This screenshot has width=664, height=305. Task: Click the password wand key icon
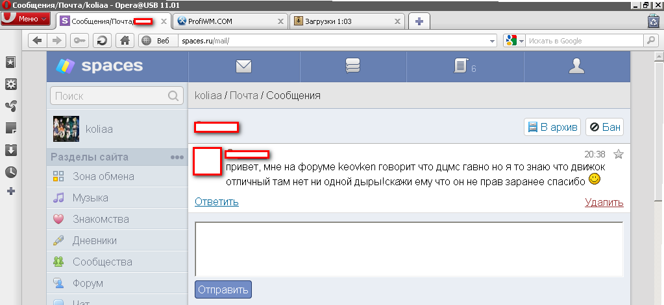79,41
